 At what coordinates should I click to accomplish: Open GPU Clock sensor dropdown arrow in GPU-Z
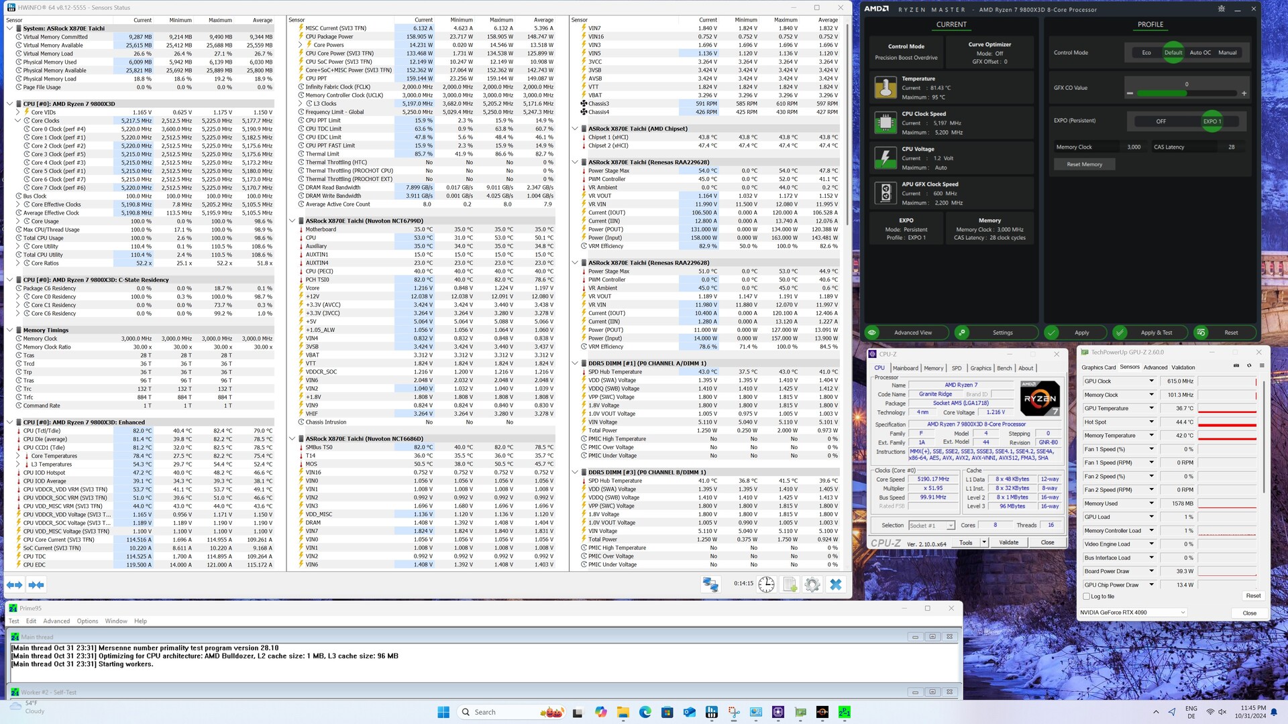tap(1151, 381)
